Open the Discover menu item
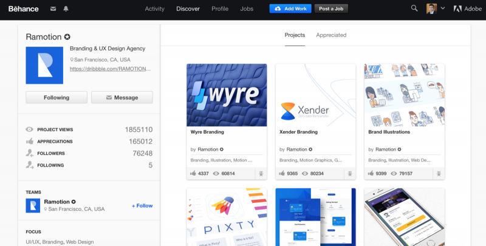This screenshot has width=486, height=246. [188, 9]
